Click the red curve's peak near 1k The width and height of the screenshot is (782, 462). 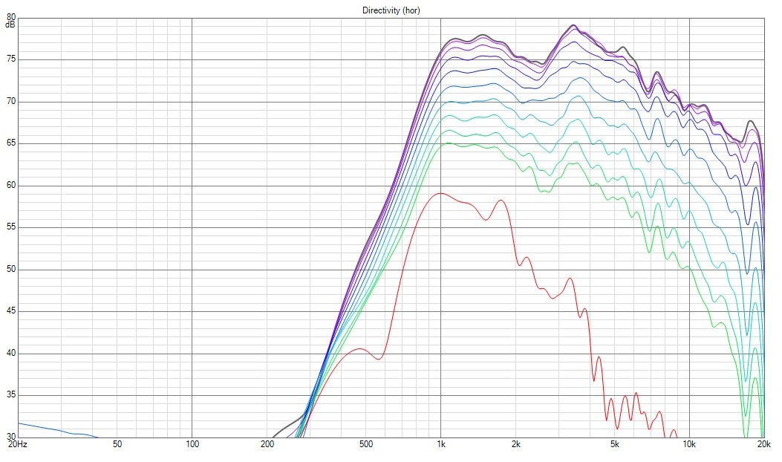(x=440, y=193)
